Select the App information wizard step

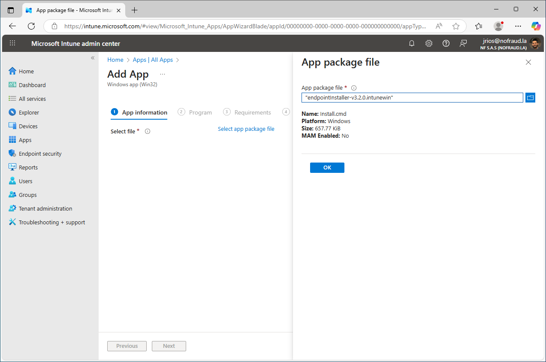tap(139, 112)
